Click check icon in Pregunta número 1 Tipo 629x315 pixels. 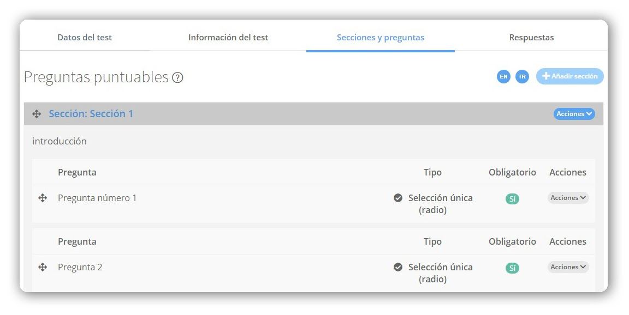click(x=398, y=198)
